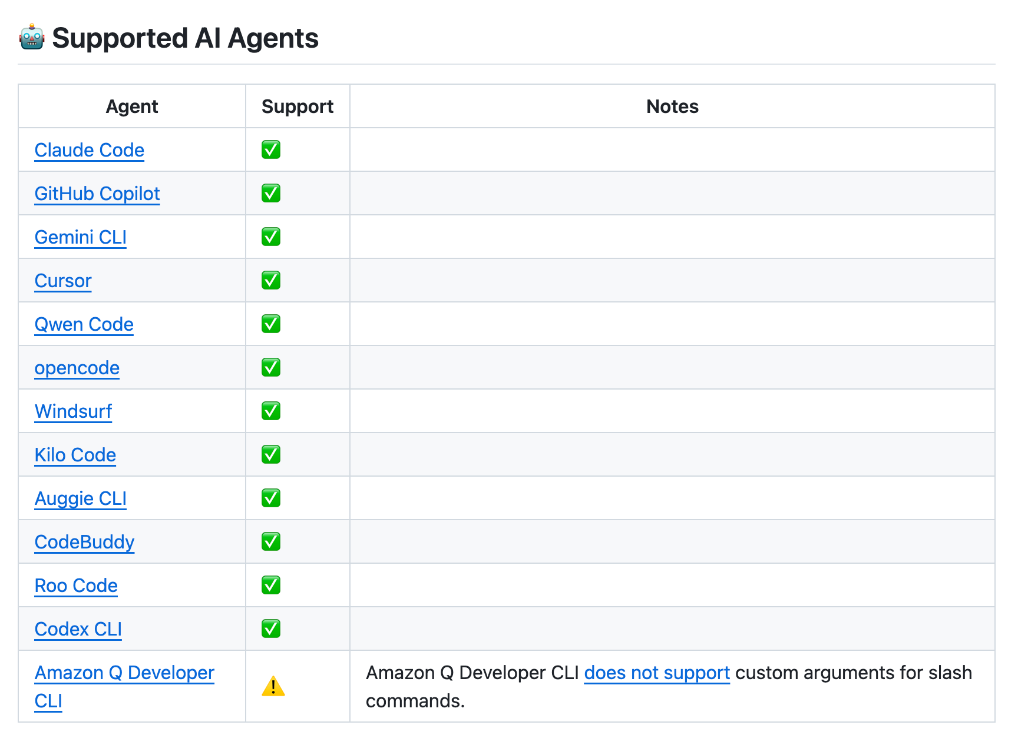Click the robot emoji in heading
The image size is (1018, 745).
(32, 38)
